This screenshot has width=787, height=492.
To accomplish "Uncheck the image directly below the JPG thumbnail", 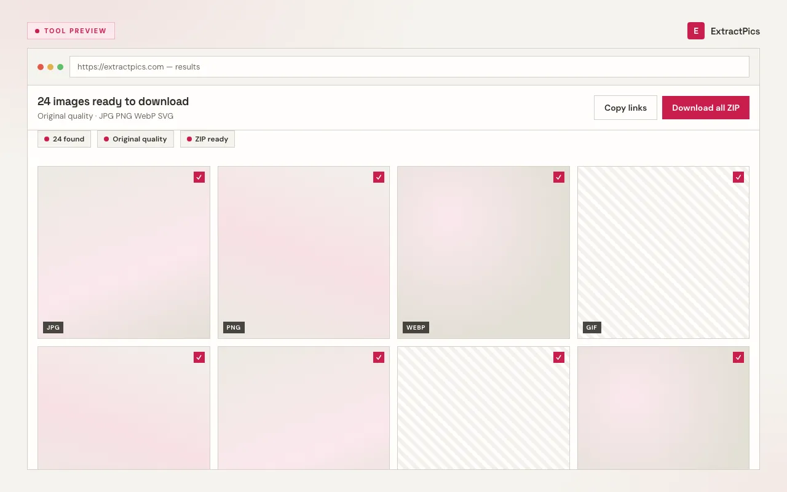I will pos(199,357).
